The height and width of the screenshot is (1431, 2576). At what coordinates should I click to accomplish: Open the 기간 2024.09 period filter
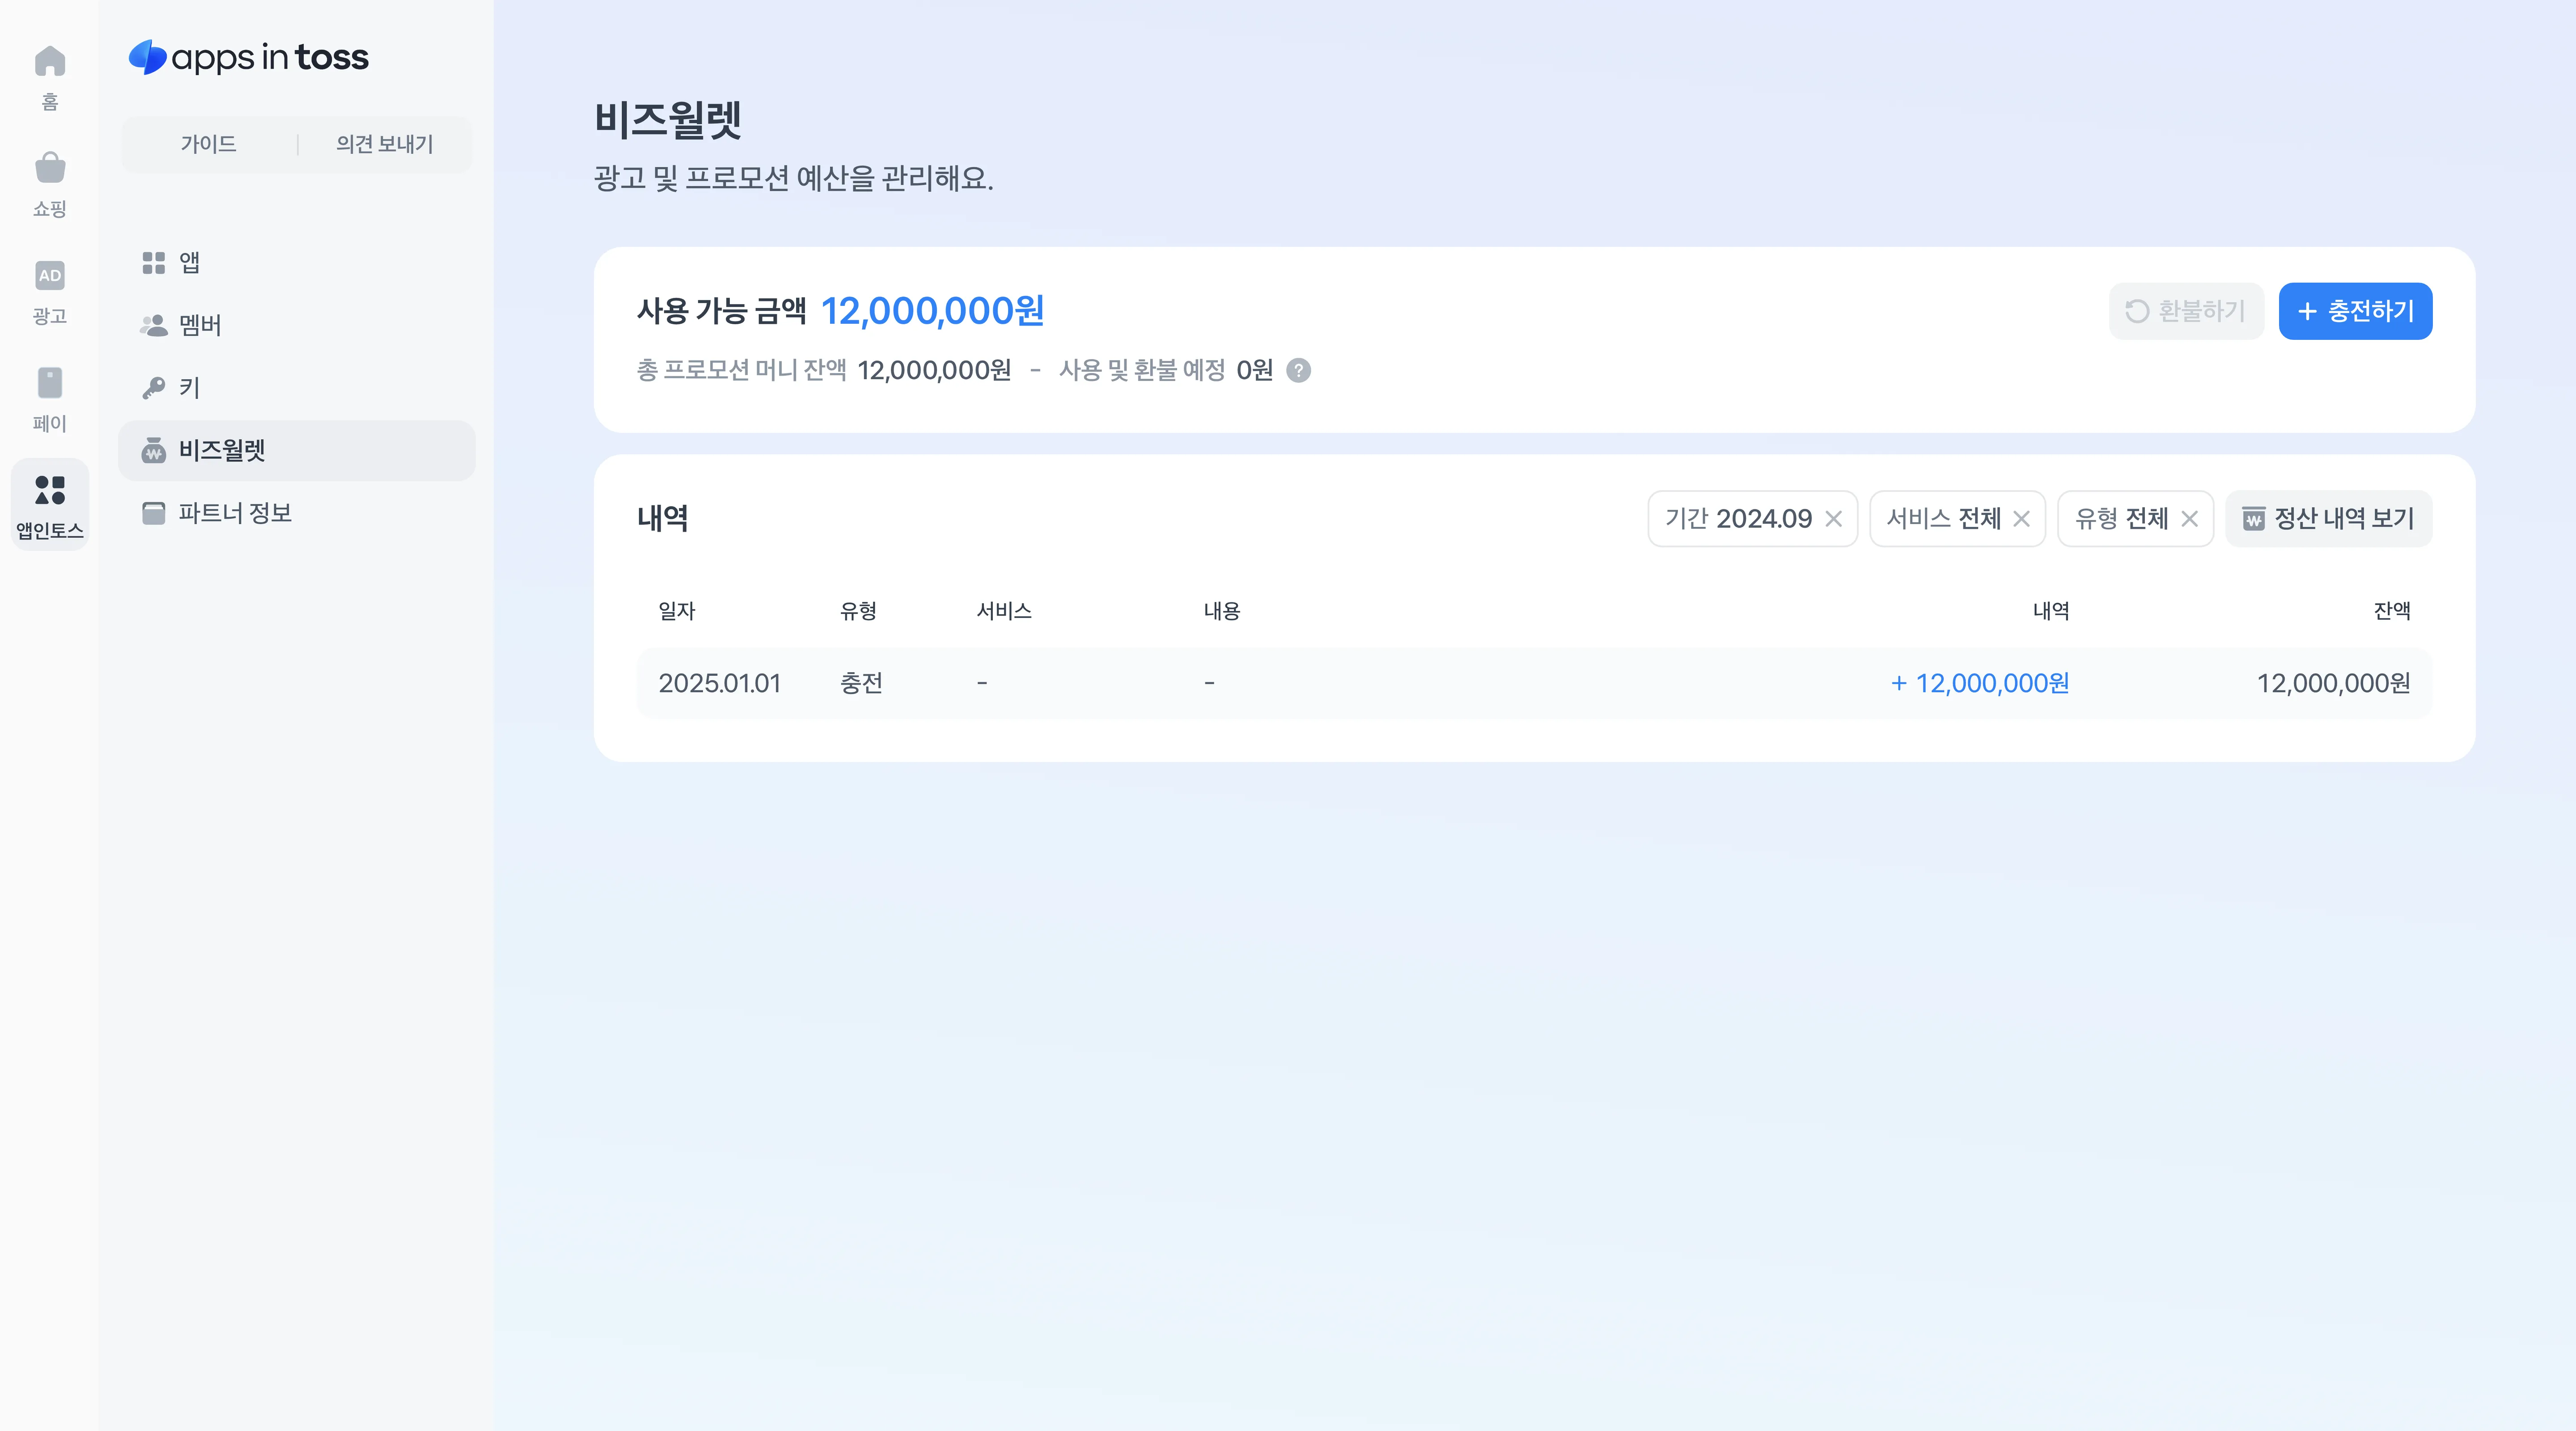1738,518
